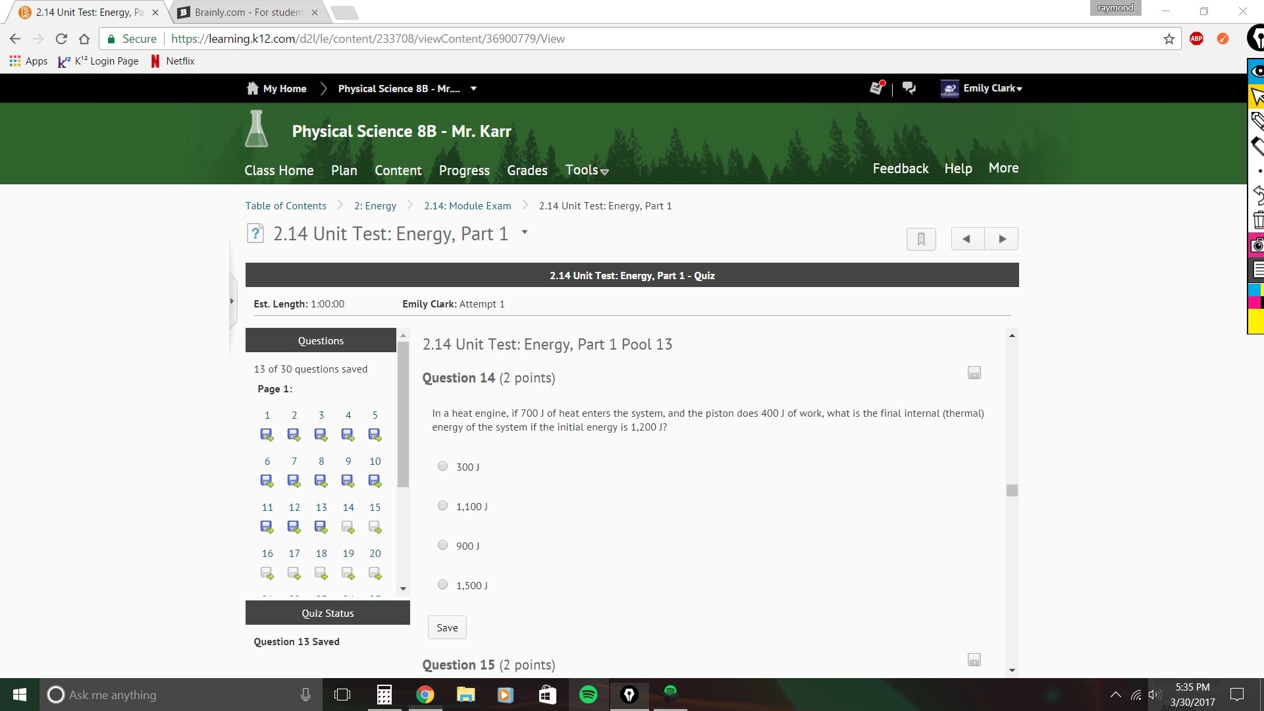Expand the course selector dropdown arrow
This screenshot has width=1264, height=711.
473,88
